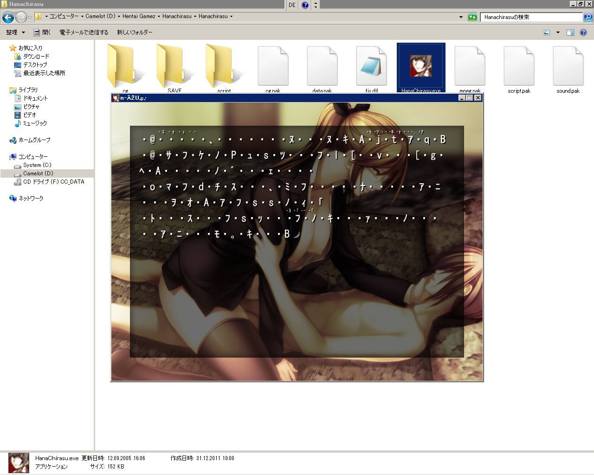
Task: Open the address bar previous locations dropdown
Action: pos(461,17)
